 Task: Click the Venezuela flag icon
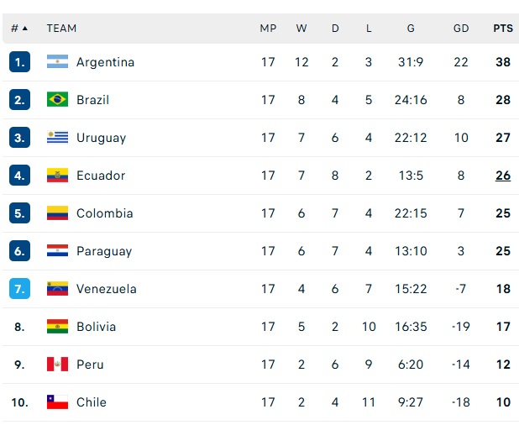tap(57, 289)
